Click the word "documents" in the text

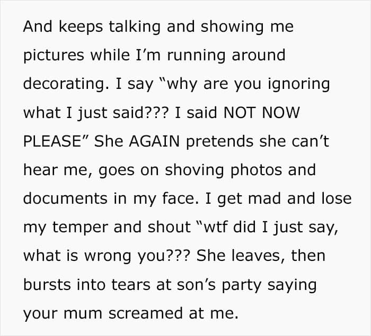click(x=65, y=198)
